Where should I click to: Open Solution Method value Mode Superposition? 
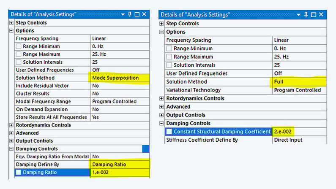point(120,78)
